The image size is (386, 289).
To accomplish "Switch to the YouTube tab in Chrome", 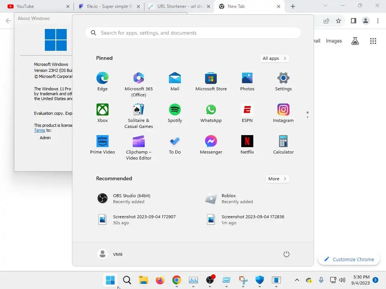I will pos(37,6).
